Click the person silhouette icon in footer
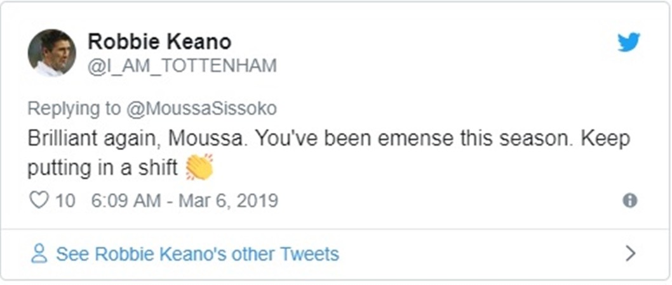672x285 pixels. pyautogui.click(x=39, y=254)
